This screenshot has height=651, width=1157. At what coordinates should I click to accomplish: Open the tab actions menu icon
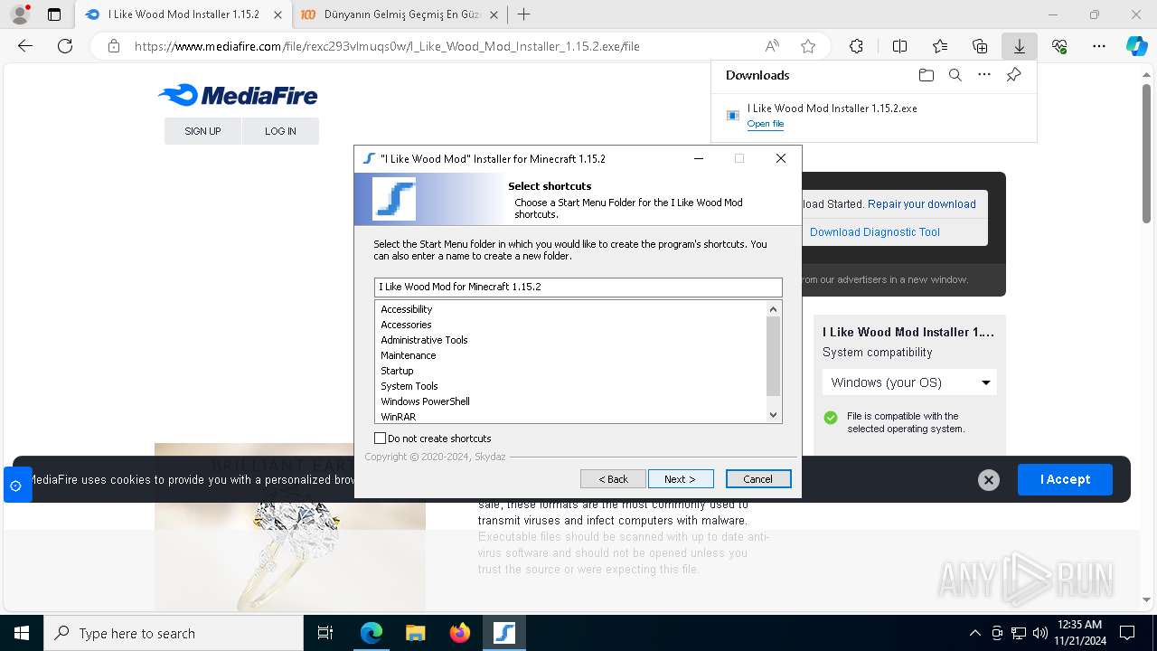tap(54, 14)
